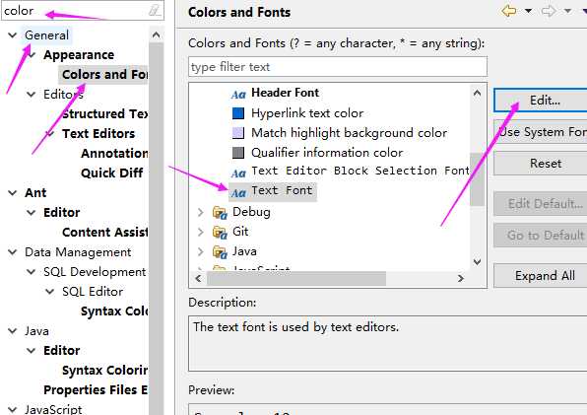587x415 pixels.
Task: Collapse the JavaScript preferences node
Action: click(x=13, y=409)
